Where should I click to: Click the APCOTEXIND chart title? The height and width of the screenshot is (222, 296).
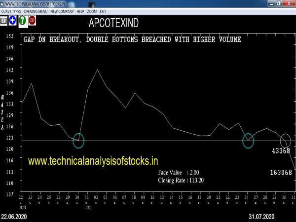point(113,23)
